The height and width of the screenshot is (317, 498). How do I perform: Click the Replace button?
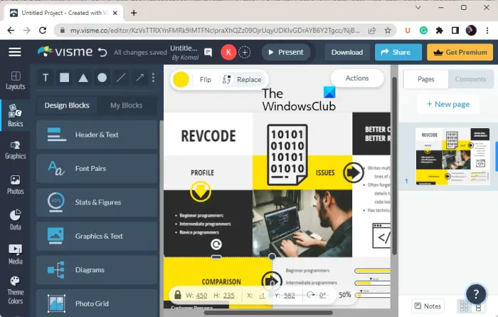pos(242,80)
